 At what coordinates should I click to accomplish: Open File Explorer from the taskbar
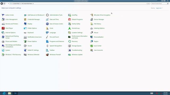coord(10,93)
